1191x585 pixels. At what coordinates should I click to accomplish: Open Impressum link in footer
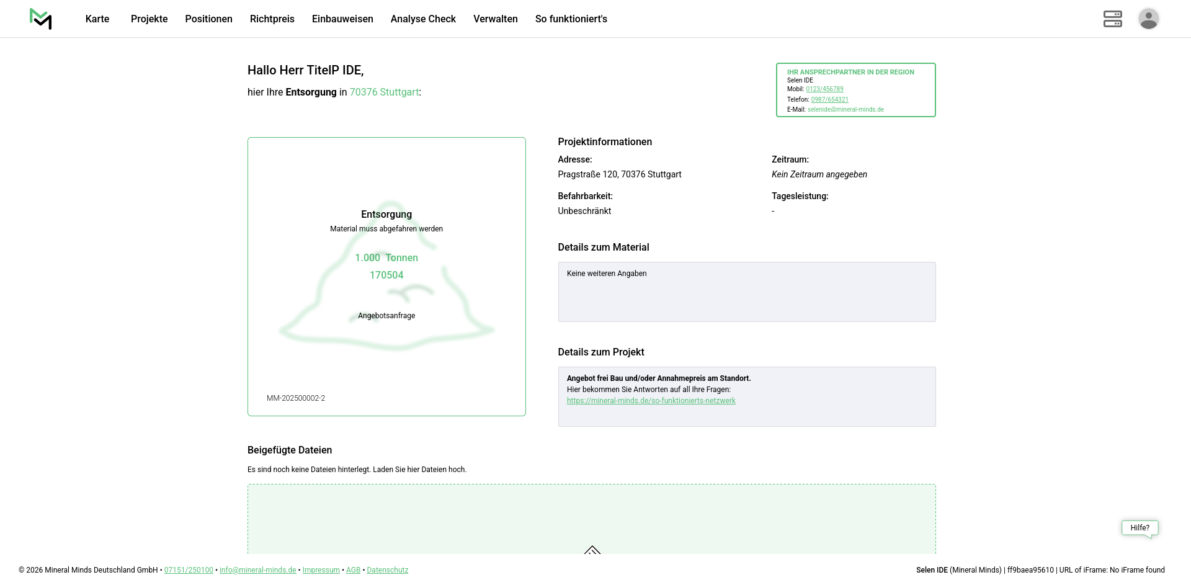321,570
